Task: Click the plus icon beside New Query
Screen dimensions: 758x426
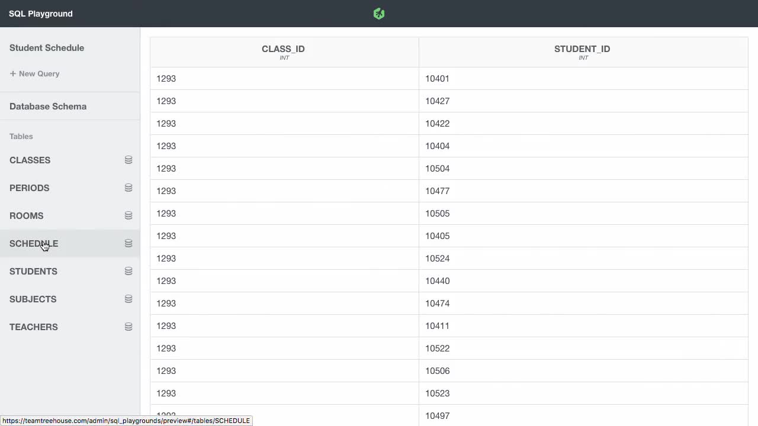Action: click(x=12, y=73)
